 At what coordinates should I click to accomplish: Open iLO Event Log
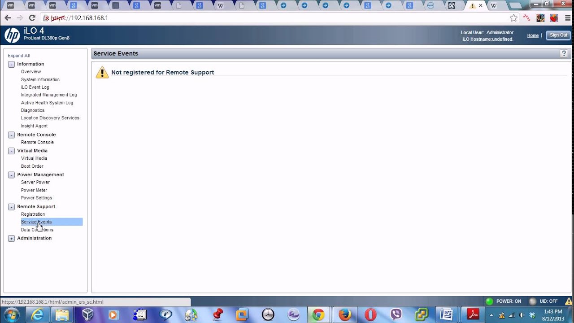(35, 87)
